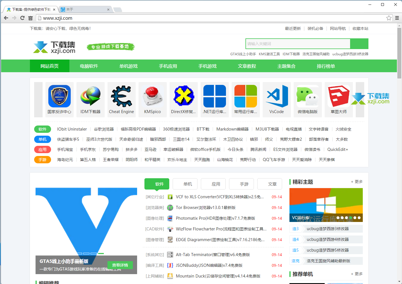402x284 pixels.
Task: Open 文章教程 in the nav bar
Action: point(247,66)
